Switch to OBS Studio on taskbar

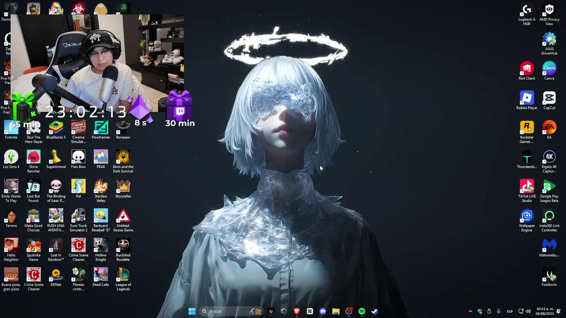point(349,311)
